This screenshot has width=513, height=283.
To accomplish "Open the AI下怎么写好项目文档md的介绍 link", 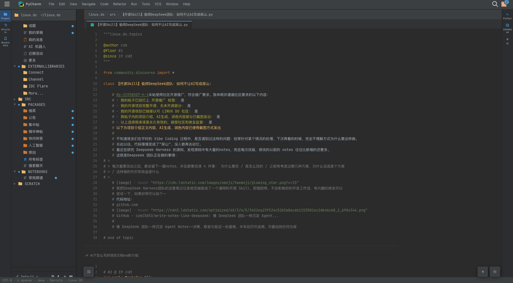I will tap(114, 255).
